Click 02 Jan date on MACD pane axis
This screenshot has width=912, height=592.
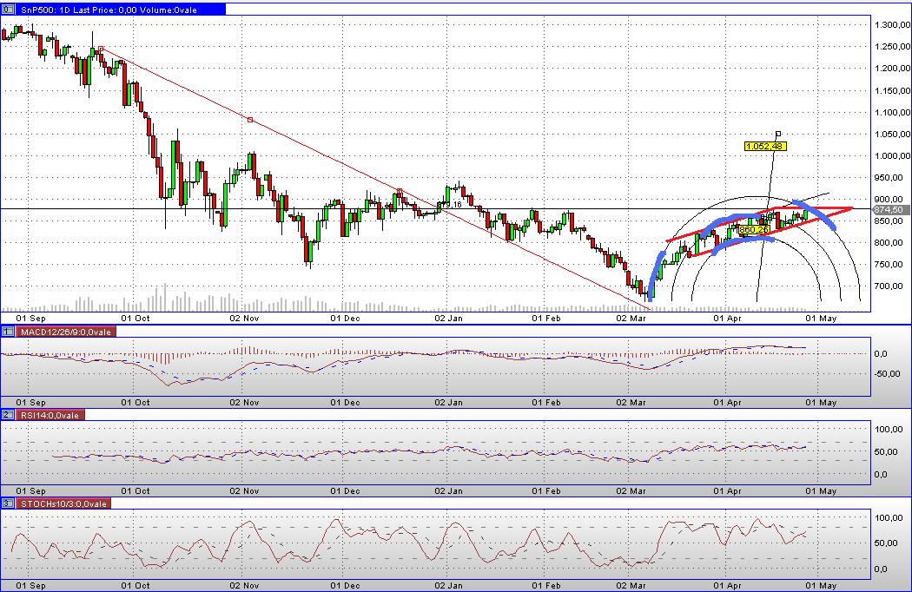tap(448, 403)
